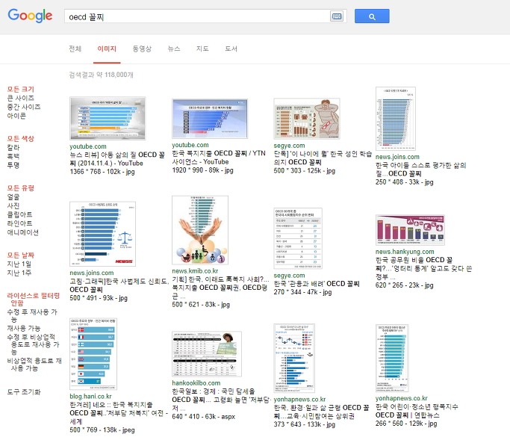Click '검색결과 약 118,000개' result count text
The height and width of the screenshot is (440, 510).
point(101,75)
